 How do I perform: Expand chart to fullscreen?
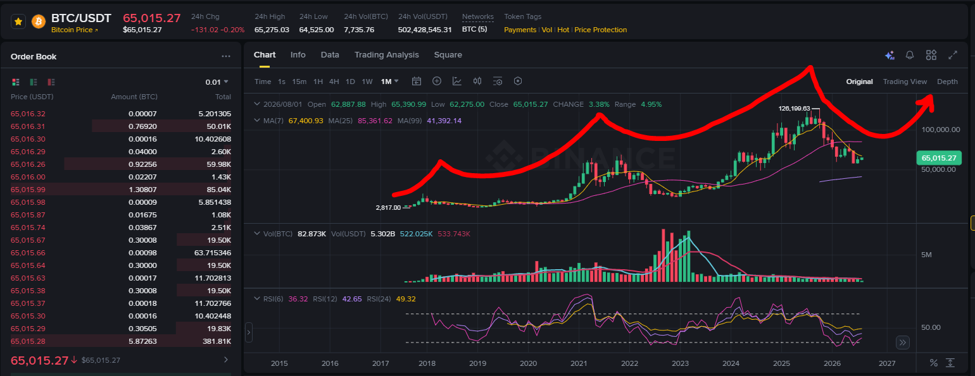pyautogui.click(x=952, y=55)
